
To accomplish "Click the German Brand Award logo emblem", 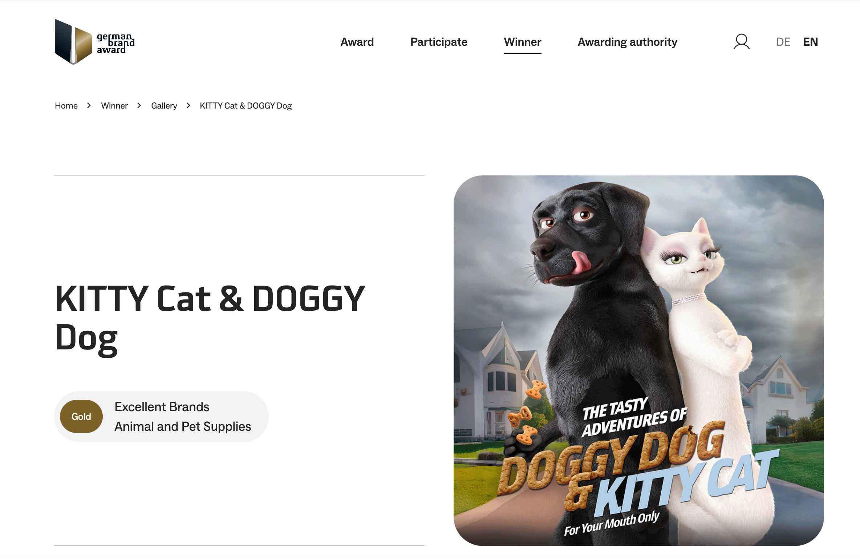I will tap(73, 41).
